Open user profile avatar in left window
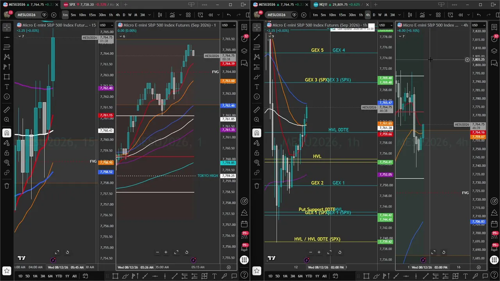 (x=7, y=14)
